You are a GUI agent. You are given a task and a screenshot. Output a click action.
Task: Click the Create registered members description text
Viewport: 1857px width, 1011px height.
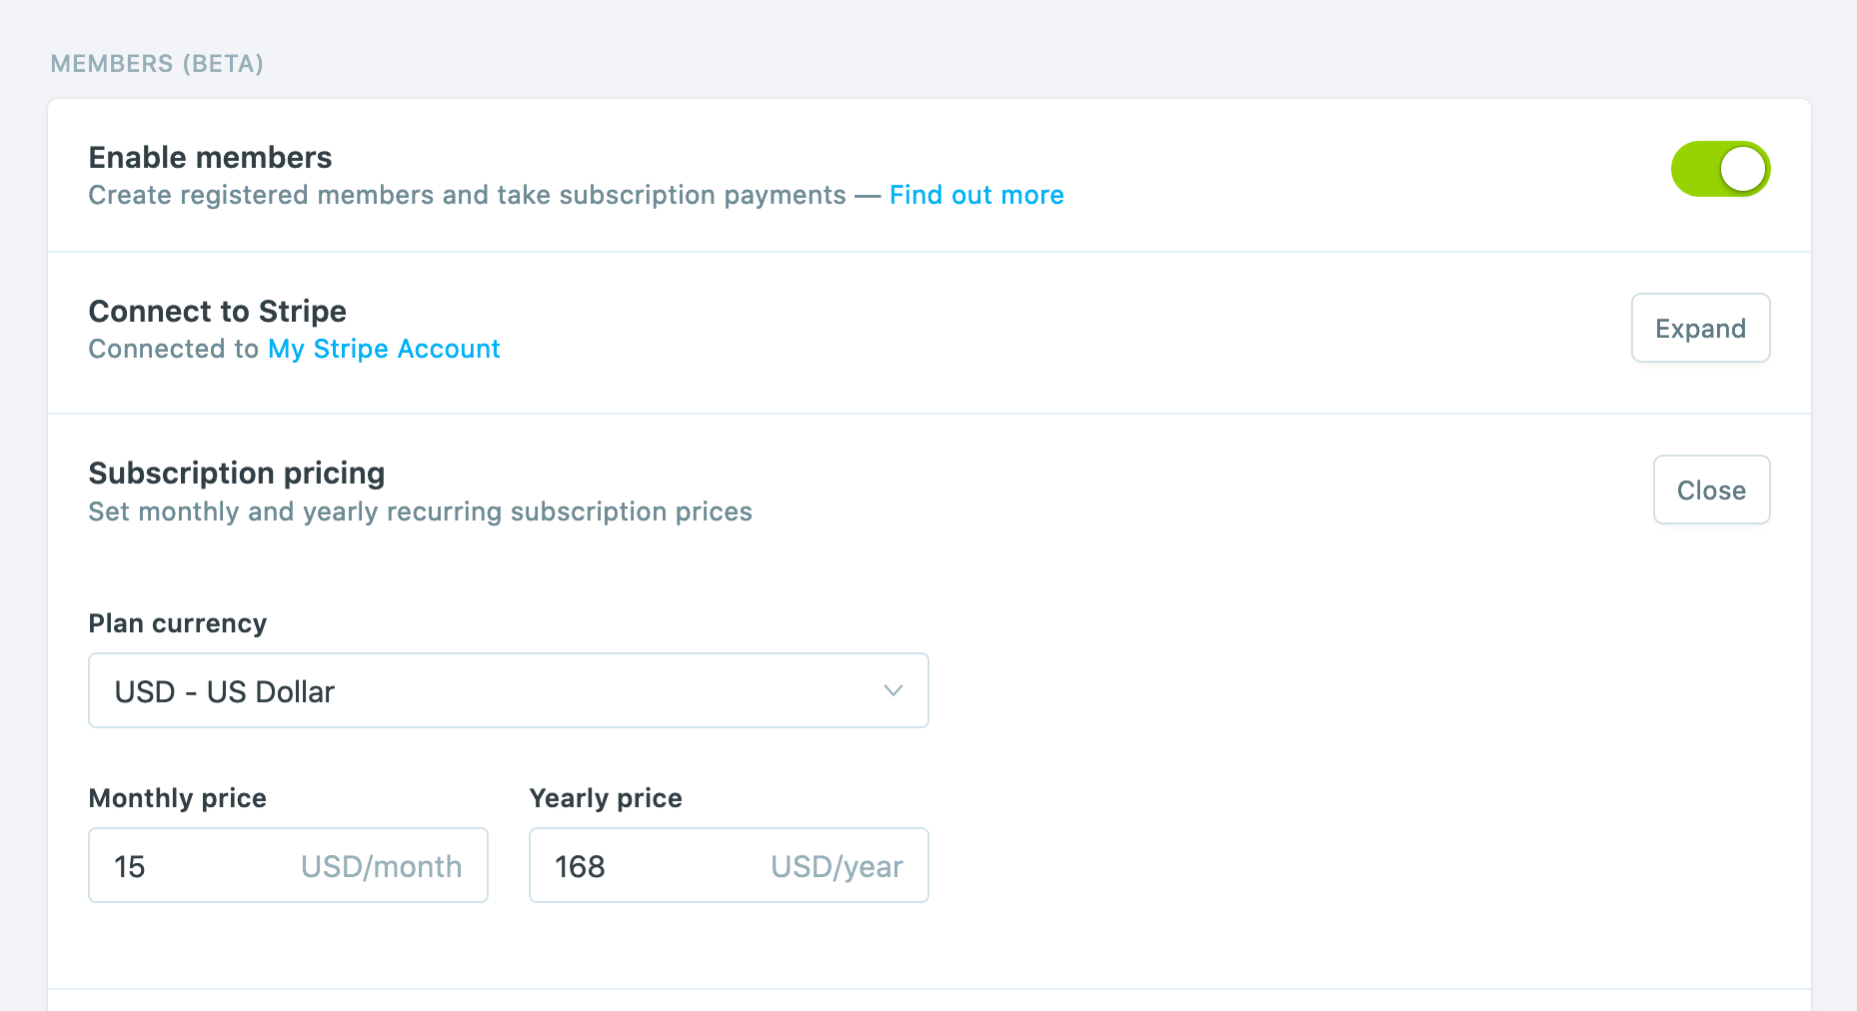pos(467,195)
